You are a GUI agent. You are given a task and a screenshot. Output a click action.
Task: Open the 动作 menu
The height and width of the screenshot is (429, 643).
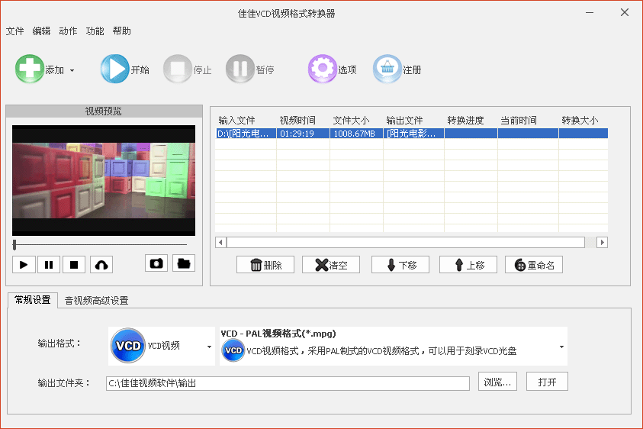[68, 31]
